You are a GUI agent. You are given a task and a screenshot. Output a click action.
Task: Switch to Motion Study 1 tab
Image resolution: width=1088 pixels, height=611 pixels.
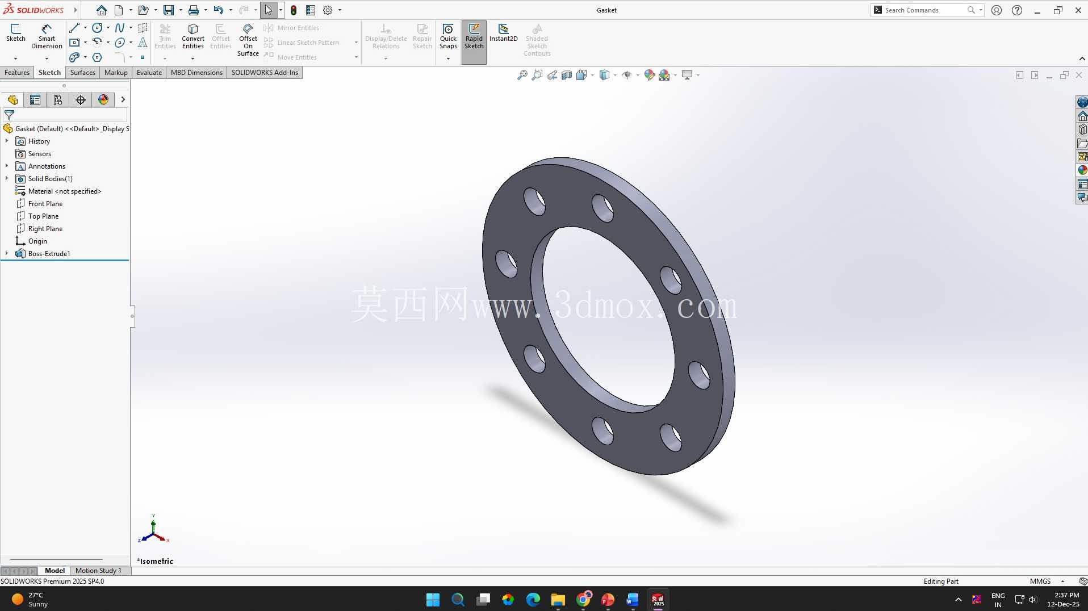click(x=98, y=571)
